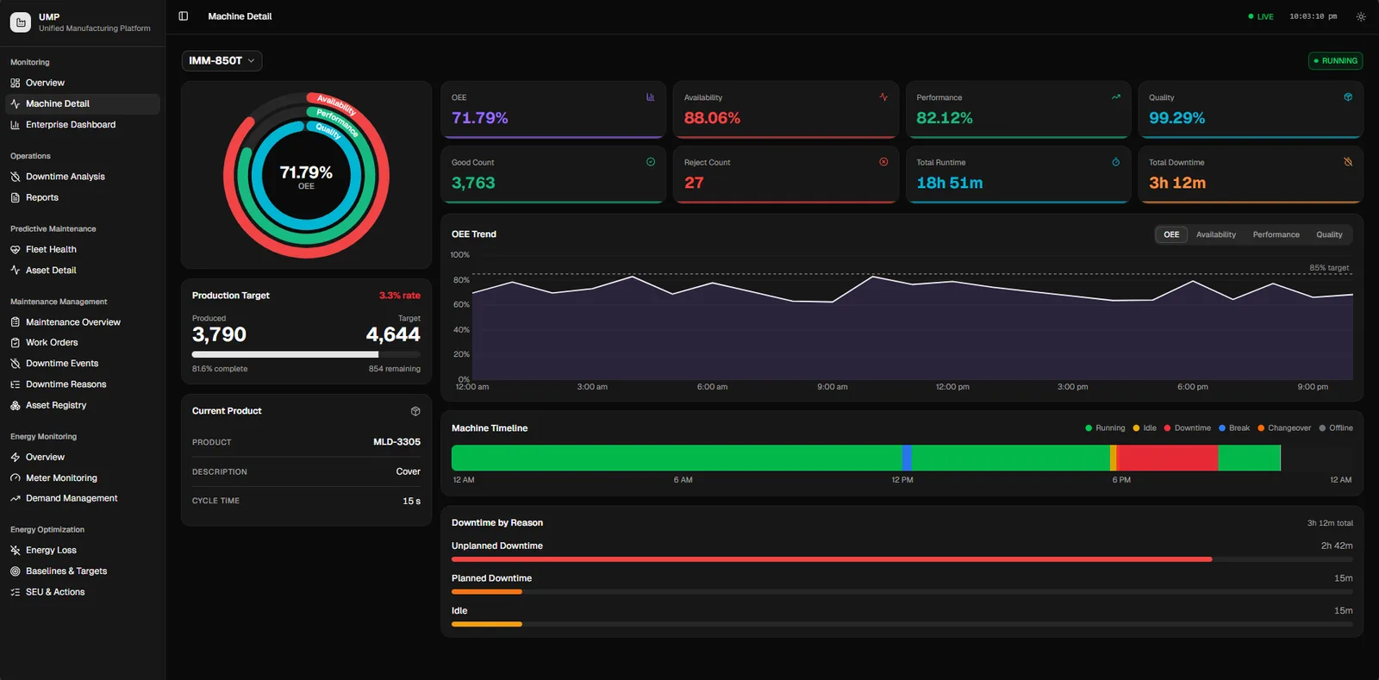Click the Baselines & Targets icon
Viewport: 1379px width, 680px height.
(x=15, y=571)
